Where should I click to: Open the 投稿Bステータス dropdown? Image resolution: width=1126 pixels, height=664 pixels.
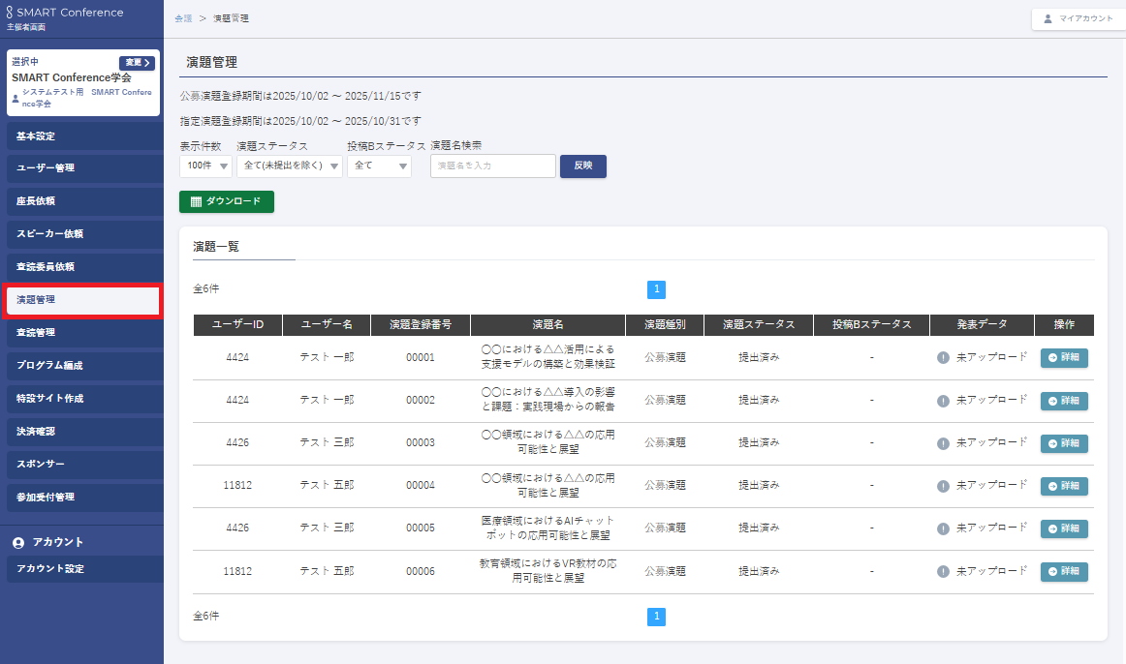coord(379,166)
